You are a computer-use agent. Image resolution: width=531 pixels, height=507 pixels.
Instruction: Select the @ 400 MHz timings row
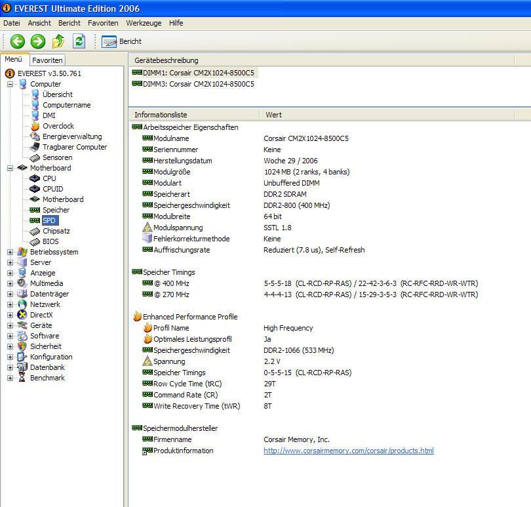point(310,283)
